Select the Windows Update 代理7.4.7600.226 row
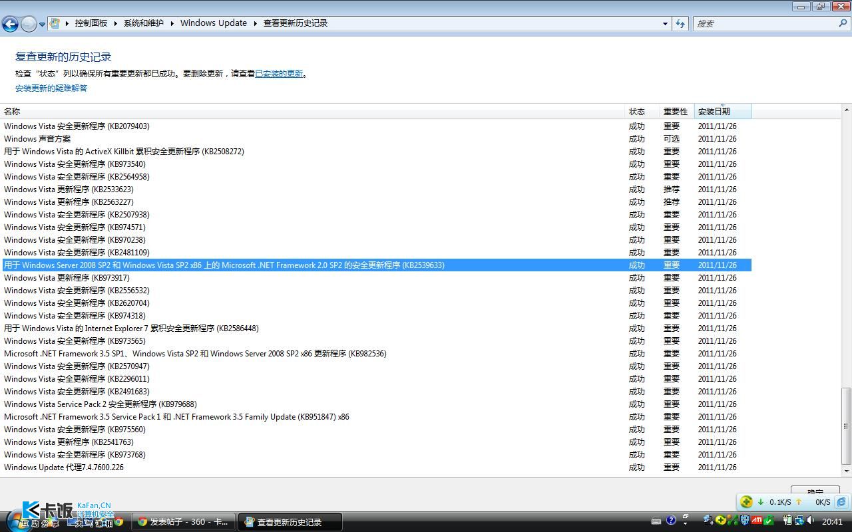 pyautogui.click(x=376, y=467)
